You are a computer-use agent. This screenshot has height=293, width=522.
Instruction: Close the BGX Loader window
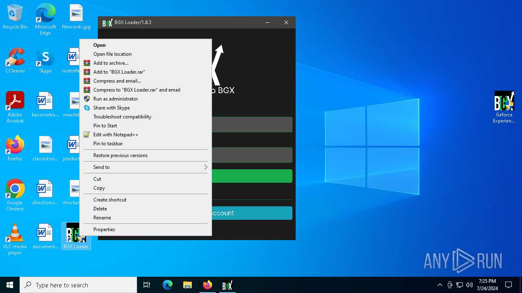coord(286,22)
